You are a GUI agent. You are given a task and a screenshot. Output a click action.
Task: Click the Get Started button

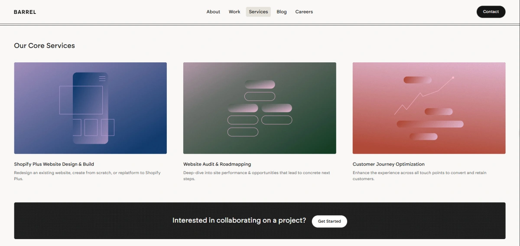pos(329,221)
